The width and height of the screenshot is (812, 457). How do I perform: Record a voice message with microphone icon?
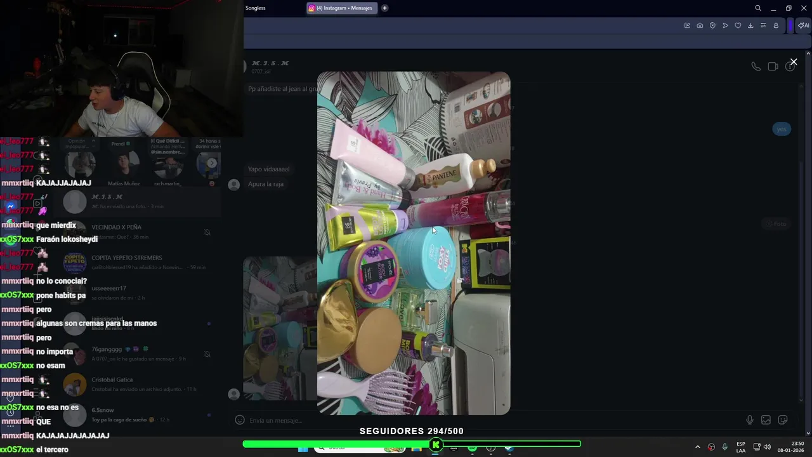[x=750, y=420]
